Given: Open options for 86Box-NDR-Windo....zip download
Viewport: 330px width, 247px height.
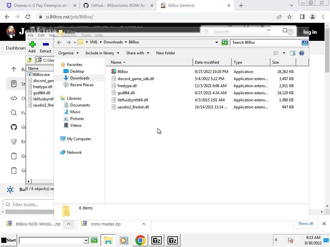Looking at the screenshot, I should point(69,224).
